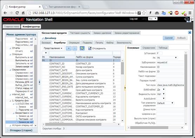
Task: Open the Файлы designer tab
Action: [x=110, y=43]
